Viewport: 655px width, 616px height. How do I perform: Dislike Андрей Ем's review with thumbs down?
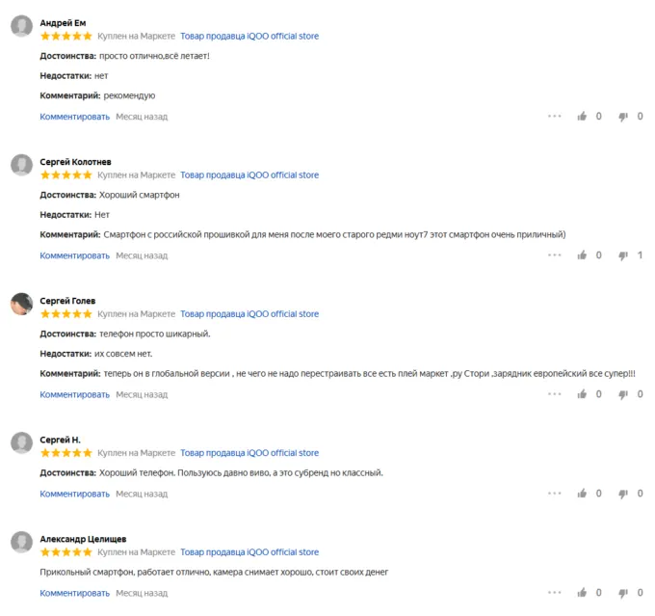click(x=623, y=117)
